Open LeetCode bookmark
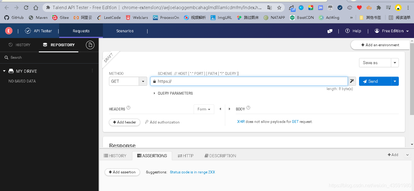This screenshot has width=414, height=191. click(109, 18)
